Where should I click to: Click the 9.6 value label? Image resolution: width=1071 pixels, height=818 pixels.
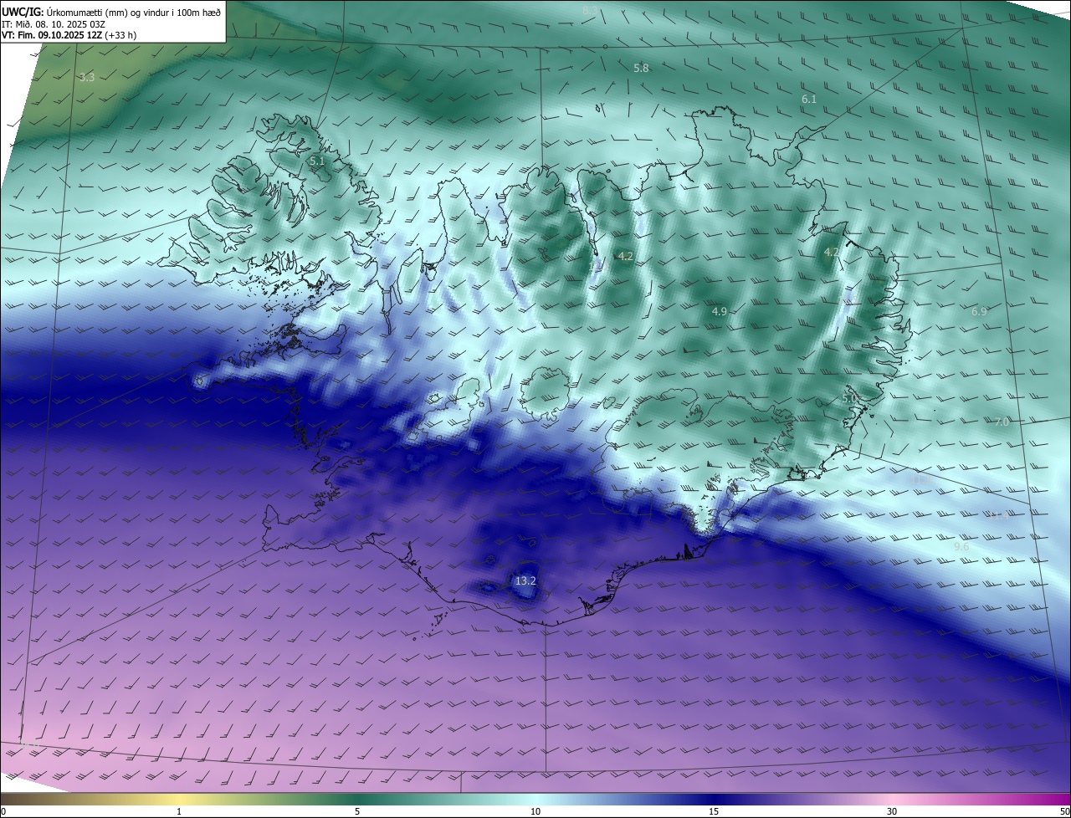tap(961, 546)
